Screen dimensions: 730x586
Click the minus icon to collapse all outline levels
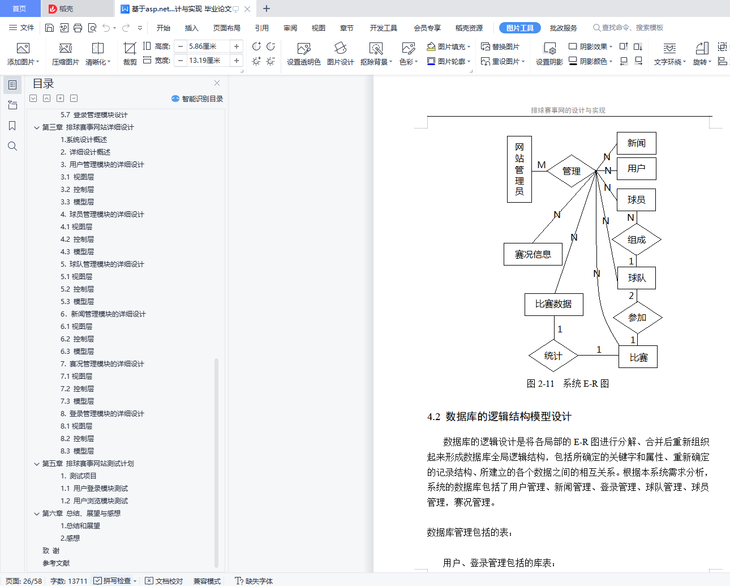(74, 99)
